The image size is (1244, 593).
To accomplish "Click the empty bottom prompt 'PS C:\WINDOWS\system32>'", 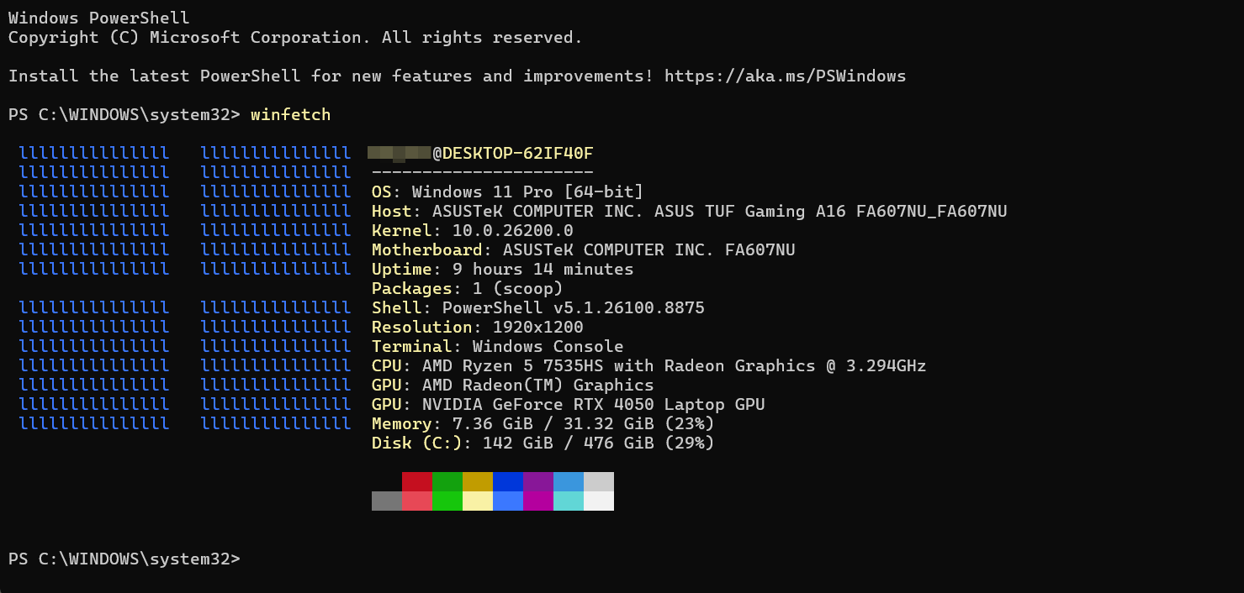I will pos(124,559).
